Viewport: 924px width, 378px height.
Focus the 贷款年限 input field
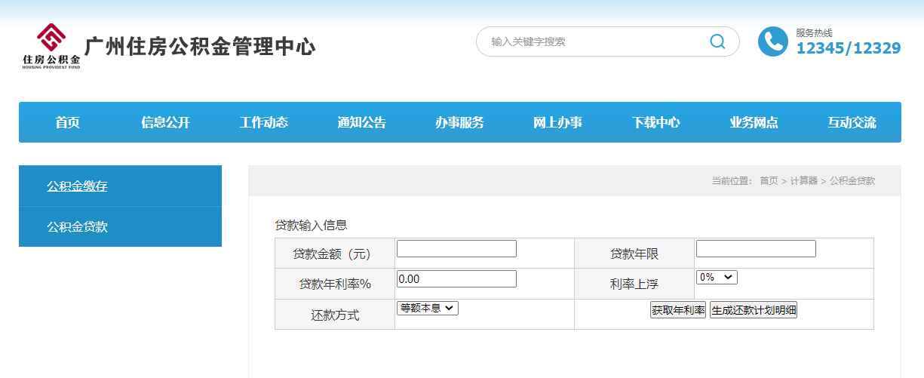[x=755, y=248]
